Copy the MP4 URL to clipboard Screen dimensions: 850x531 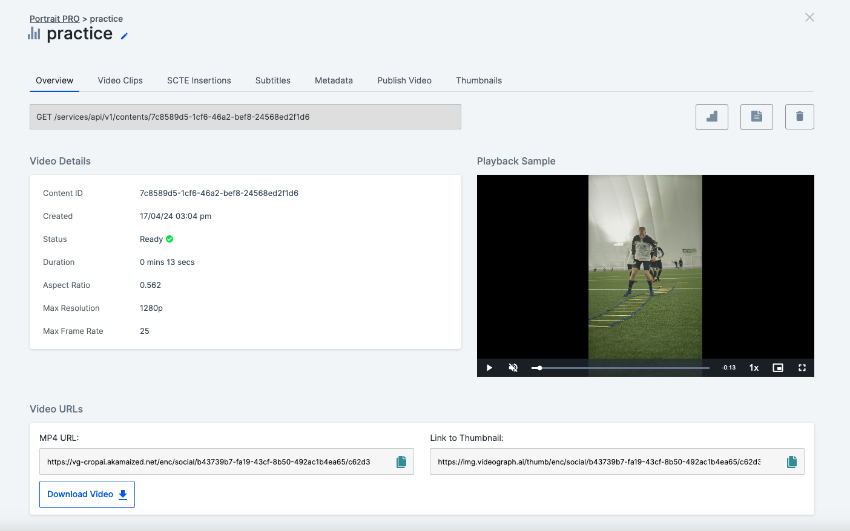[x=401, y=462]
